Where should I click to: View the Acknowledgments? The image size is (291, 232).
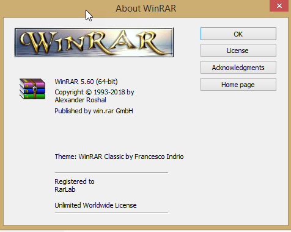pos(238,68)
